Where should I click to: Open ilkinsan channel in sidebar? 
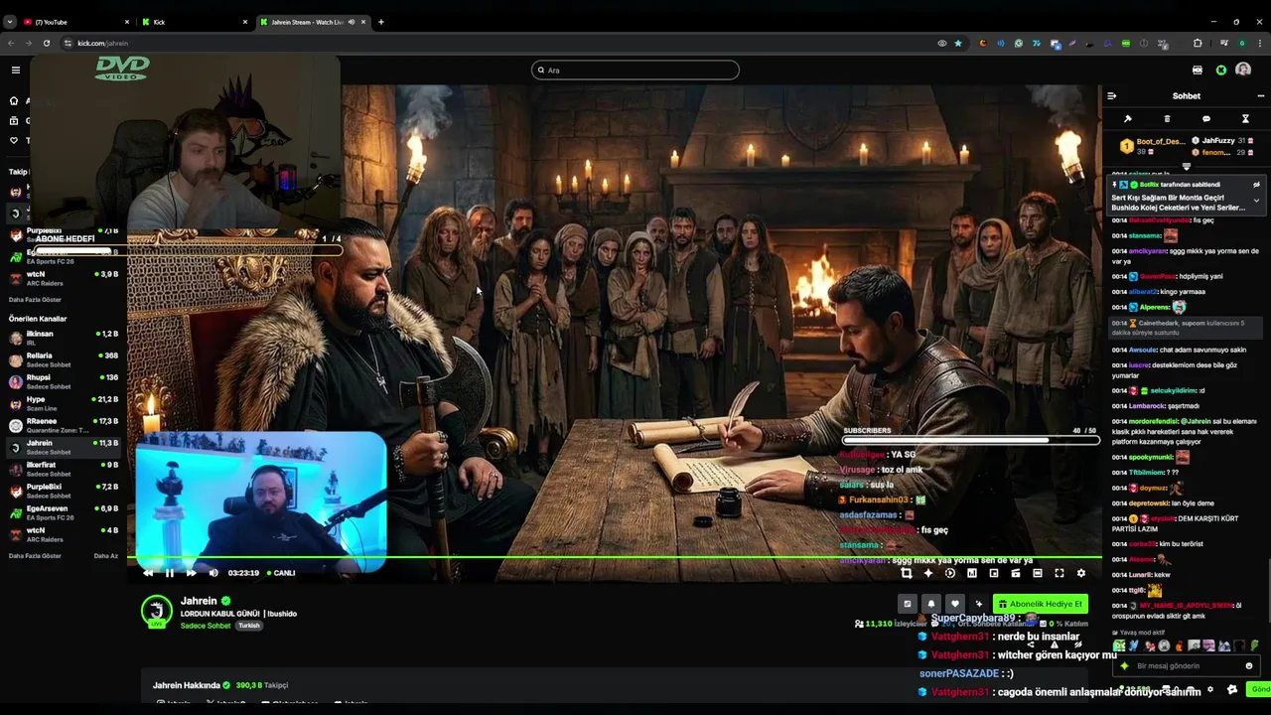pos(64,338)
